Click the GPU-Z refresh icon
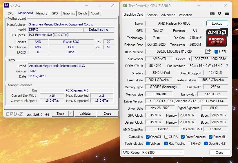The width and height of the screenshot is (238, 163). point(219,14)
